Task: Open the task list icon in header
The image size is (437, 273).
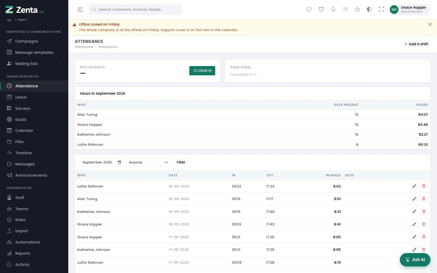Action: [345, 10]
